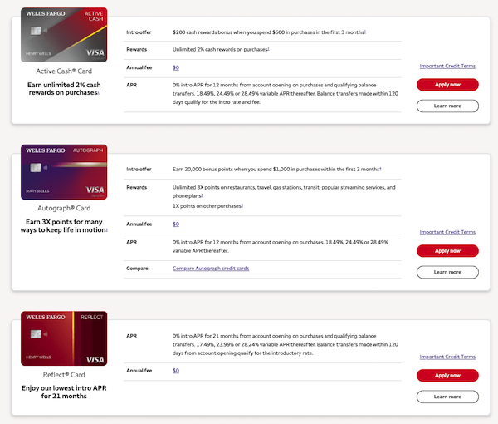
Task: Apply now for Autograph Card
Action: pyautogui.click(x=447, y=250)
